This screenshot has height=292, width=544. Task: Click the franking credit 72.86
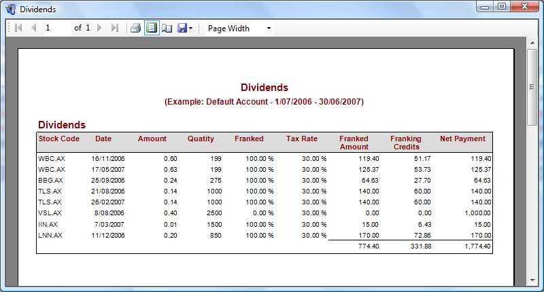422,235
